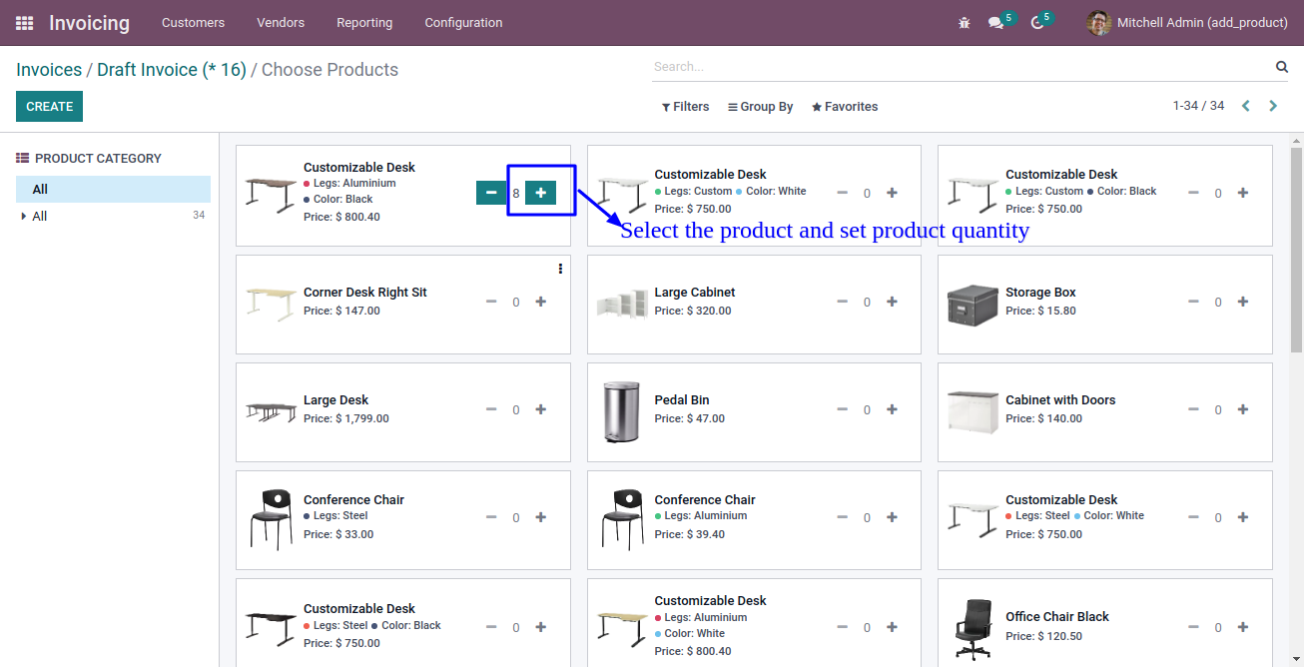Add one Corner Desk Right Sit

(x=541, y=302)
